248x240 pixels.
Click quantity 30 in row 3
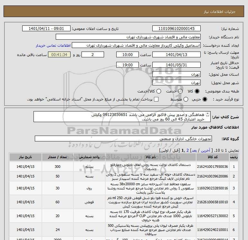click(x=57, y=188)
